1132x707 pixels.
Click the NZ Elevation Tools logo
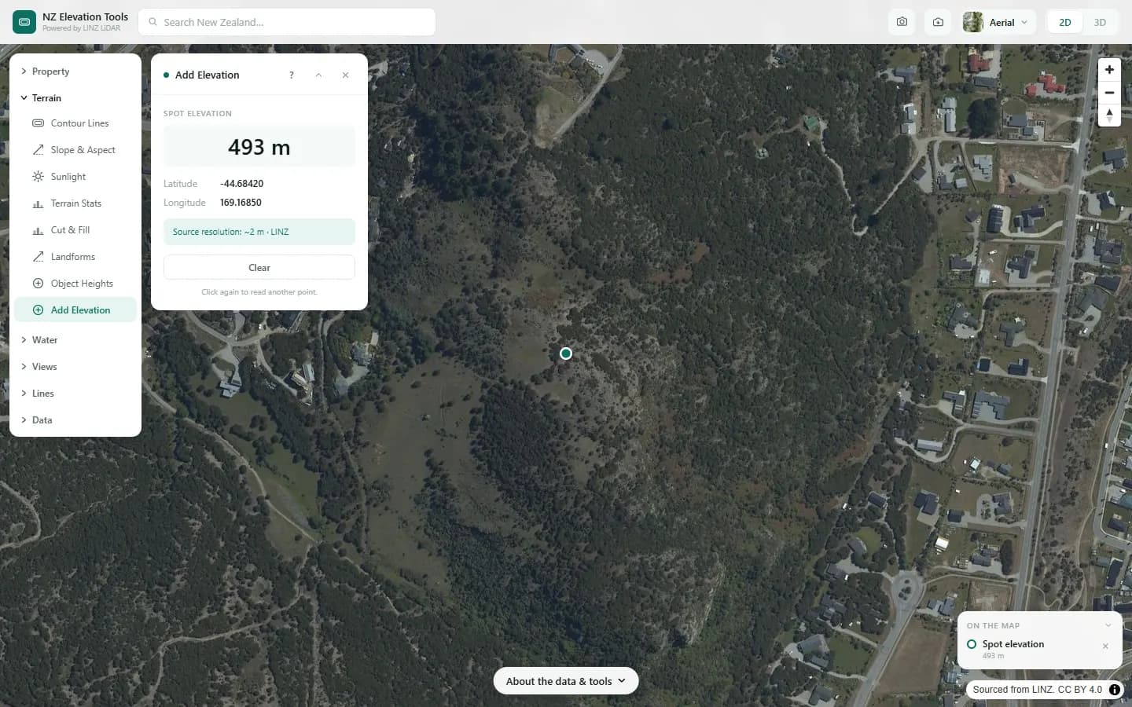tap(24, 22)
